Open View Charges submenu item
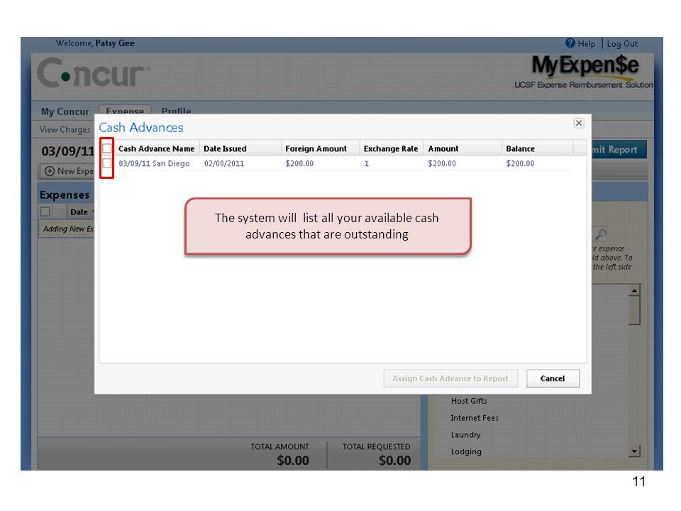Viewport: 681px width, 511px height. pos(65,129)
